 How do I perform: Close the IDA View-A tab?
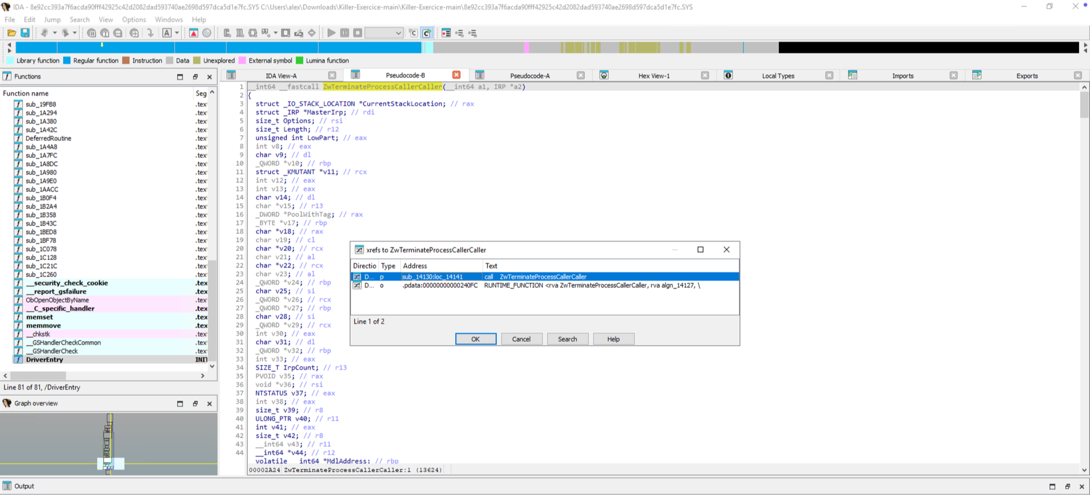(x=332, y=75)
